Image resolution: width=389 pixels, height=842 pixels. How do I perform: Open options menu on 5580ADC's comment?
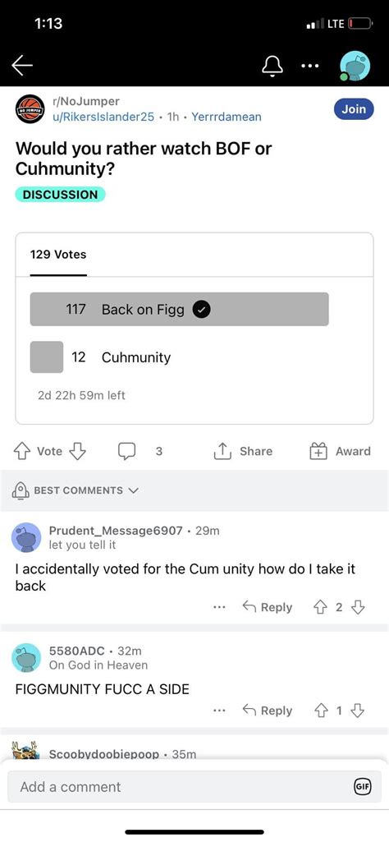[x=219, y=711]
